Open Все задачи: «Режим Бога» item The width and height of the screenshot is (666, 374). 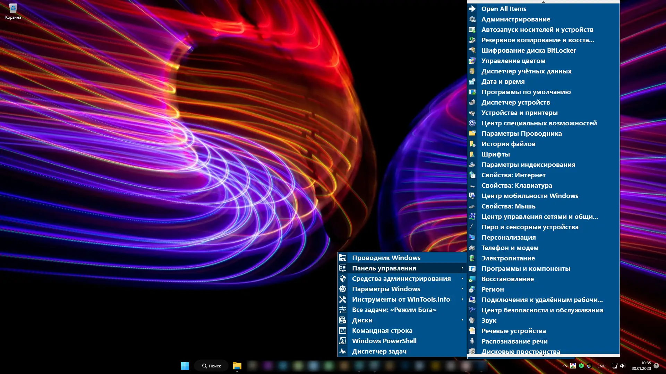[x=394, y=310]
